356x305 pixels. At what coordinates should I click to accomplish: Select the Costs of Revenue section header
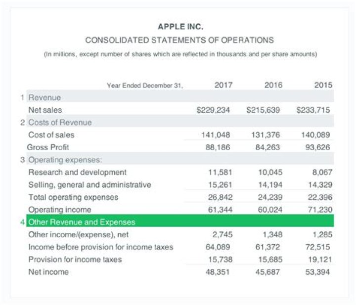60,122
